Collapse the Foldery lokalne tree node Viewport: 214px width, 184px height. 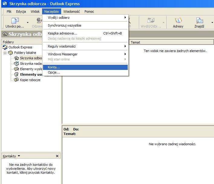pyautogui.click(x=5, y=53)
